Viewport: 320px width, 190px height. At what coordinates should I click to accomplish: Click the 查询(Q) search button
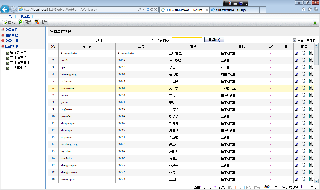(x=214, y=40)
